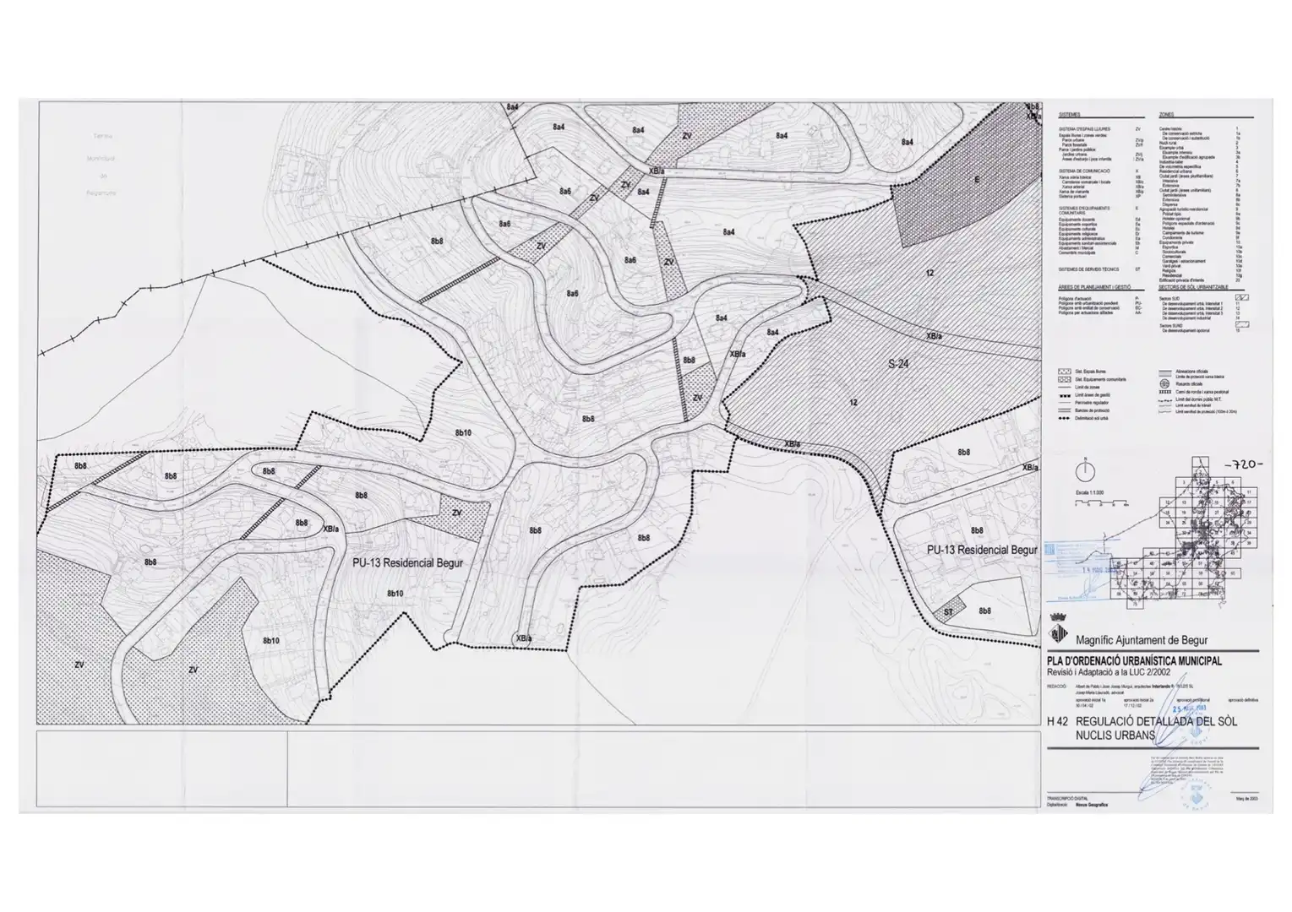The width and height of the screenshot is (1292, 912).
Task: Click the right PU-13 Residencial Begur label
Action: tap(982, 549)
